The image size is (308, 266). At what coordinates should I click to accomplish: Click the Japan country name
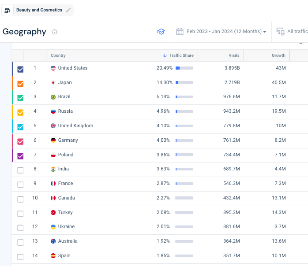click(x=65, y=82)
